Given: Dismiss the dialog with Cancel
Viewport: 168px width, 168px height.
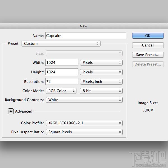Looking at the screenshot, I should pyautogui.click(x=148, y=45).
